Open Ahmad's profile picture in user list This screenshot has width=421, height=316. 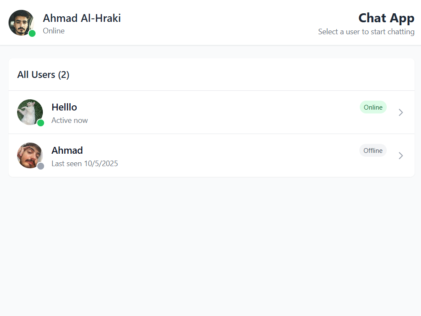click(x=29, y=155)
